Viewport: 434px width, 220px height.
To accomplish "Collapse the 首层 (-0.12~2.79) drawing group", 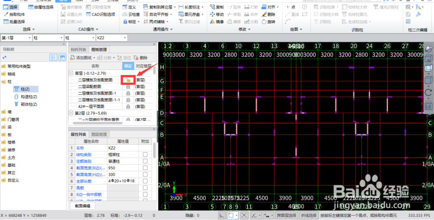I will click(72, 73).
